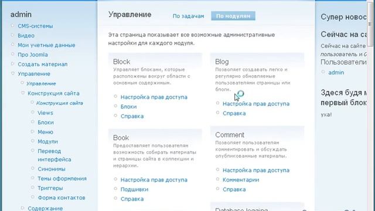Open Справка under Book module
The image size is (375, 211).
[132, 199]
